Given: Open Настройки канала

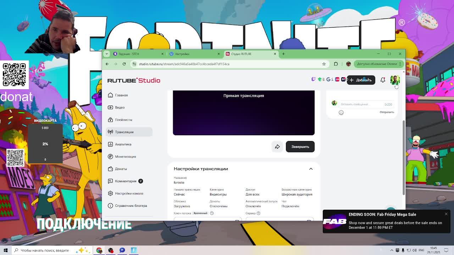Looking at the screenshot, I should coord(129,193).
